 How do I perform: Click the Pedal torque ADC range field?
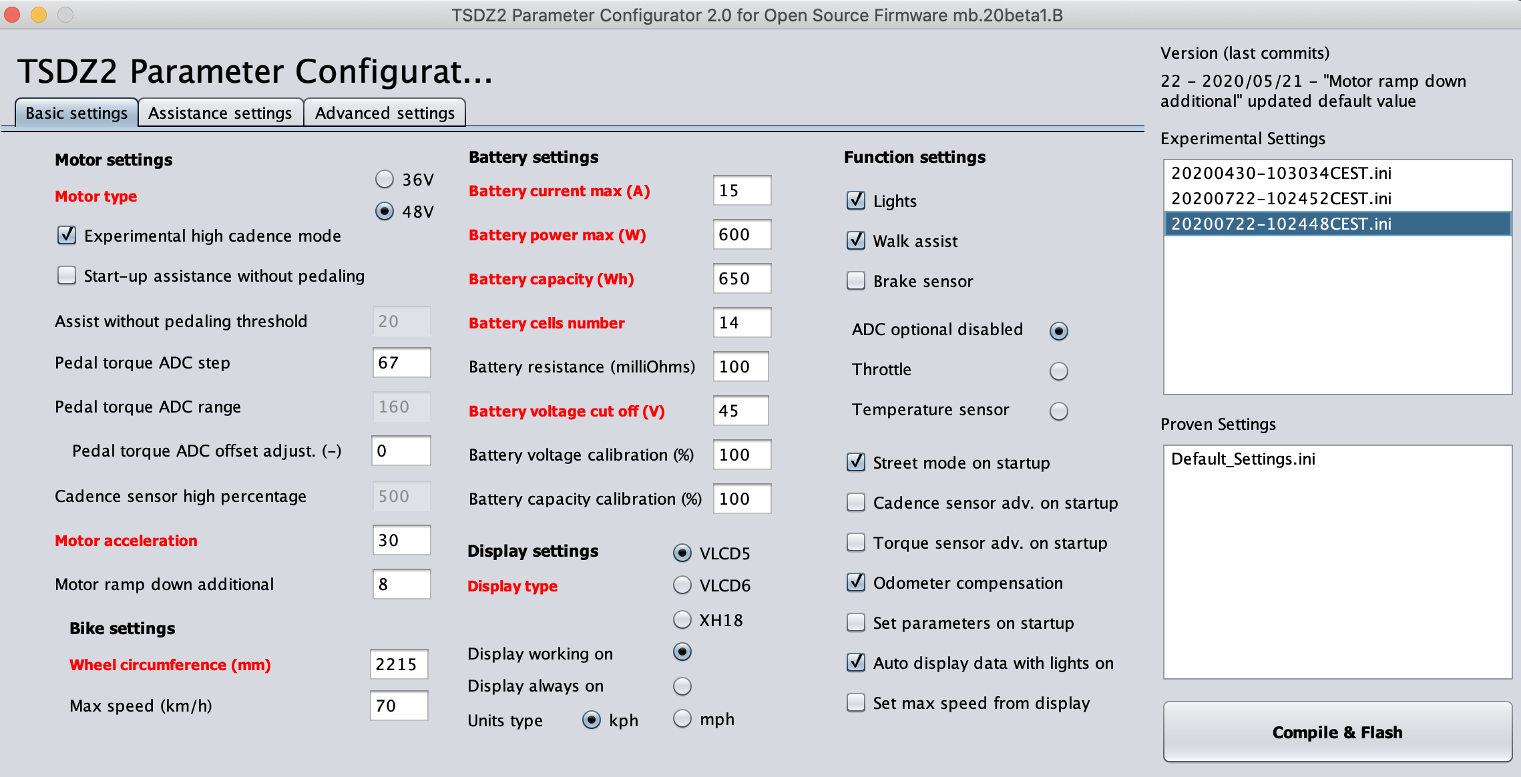pos(401,407)
